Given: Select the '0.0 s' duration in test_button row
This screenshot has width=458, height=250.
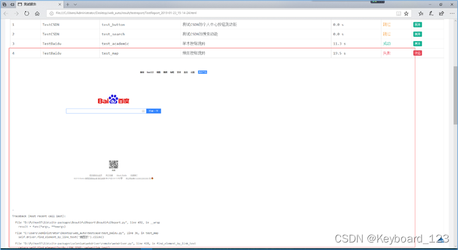Looking at the screenshot, I should click(x=338, y=25).
